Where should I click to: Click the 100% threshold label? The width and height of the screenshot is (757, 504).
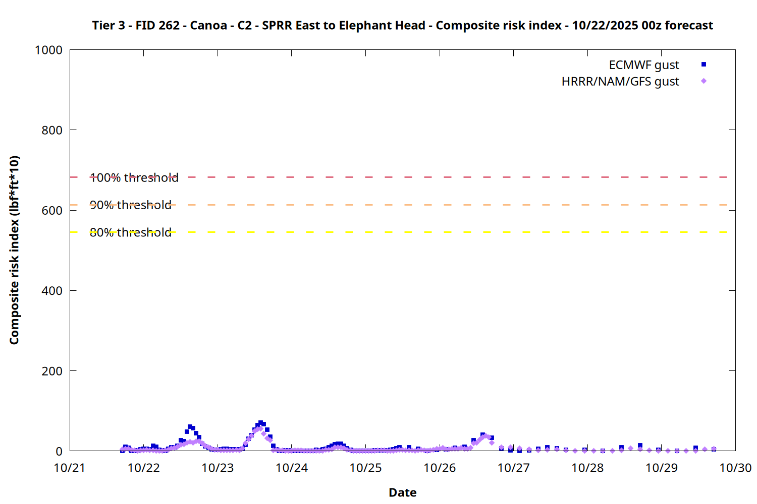(134, 178)
